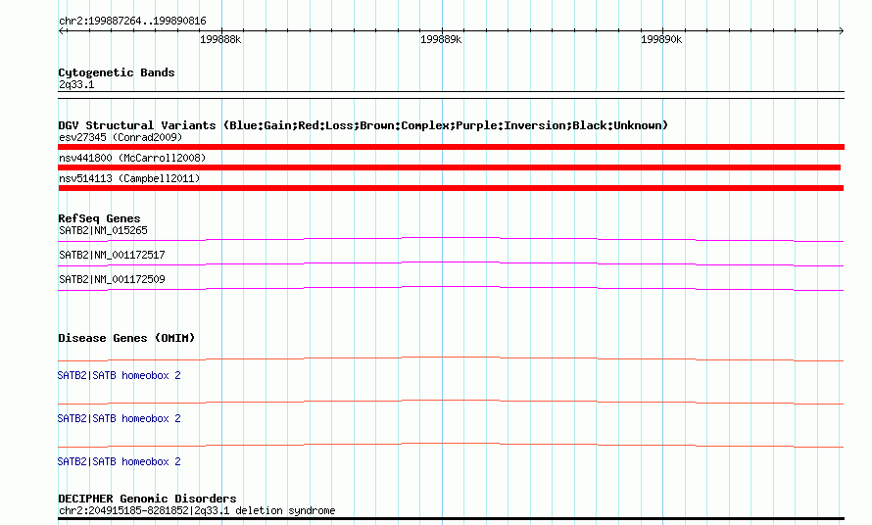Click the Cytogenetic Bands track title
This screenshot has height=525, width=872.
tap(117, 72)
